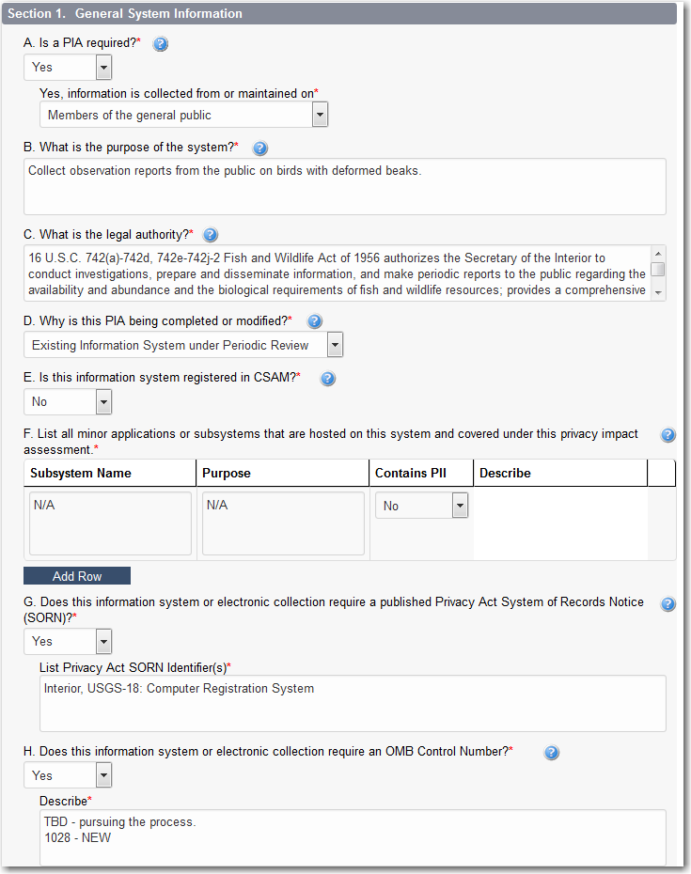Open help icon for CSAM registration question
Image resolution: width=691 pixels, height=874 pixels.
[x=328, y=379]
